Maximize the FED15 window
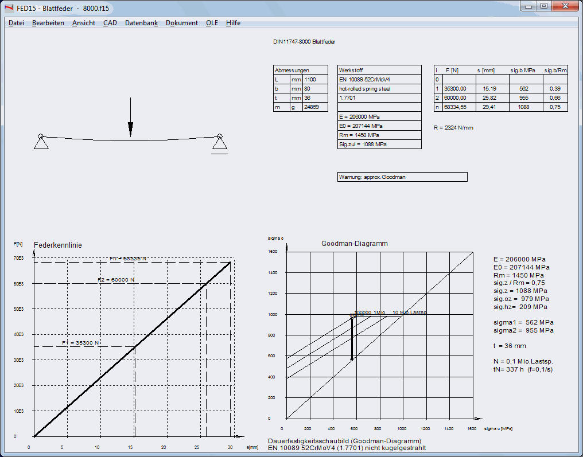 point(544,6)
